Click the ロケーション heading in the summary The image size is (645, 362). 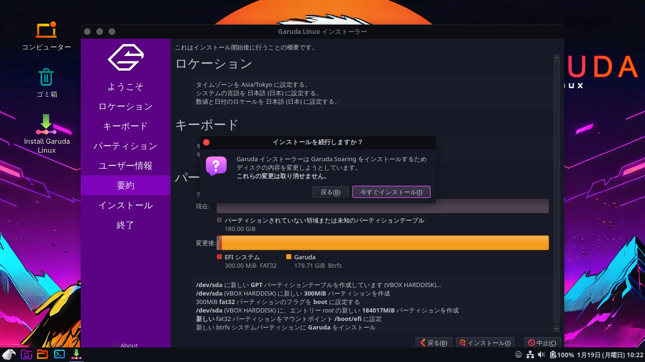213,64
